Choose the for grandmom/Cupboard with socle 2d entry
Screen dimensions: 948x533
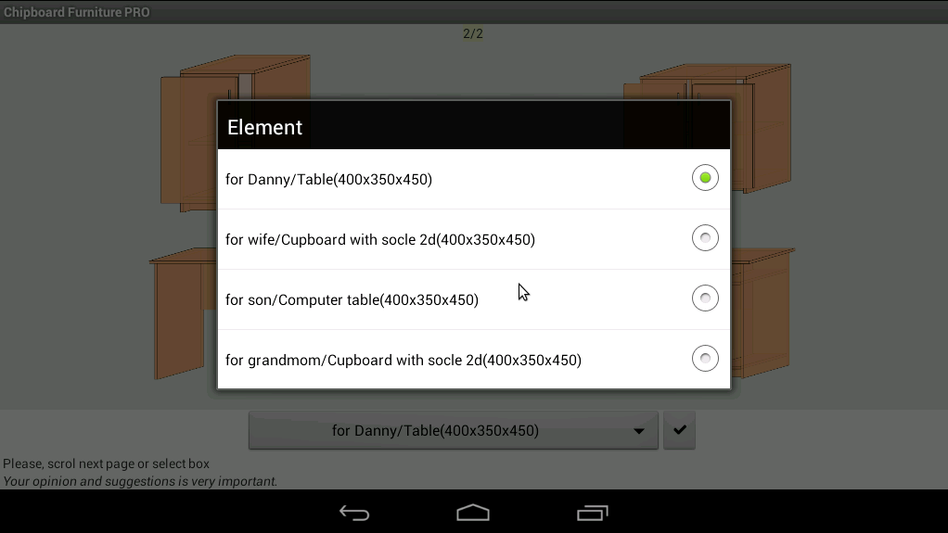point(474,360)
